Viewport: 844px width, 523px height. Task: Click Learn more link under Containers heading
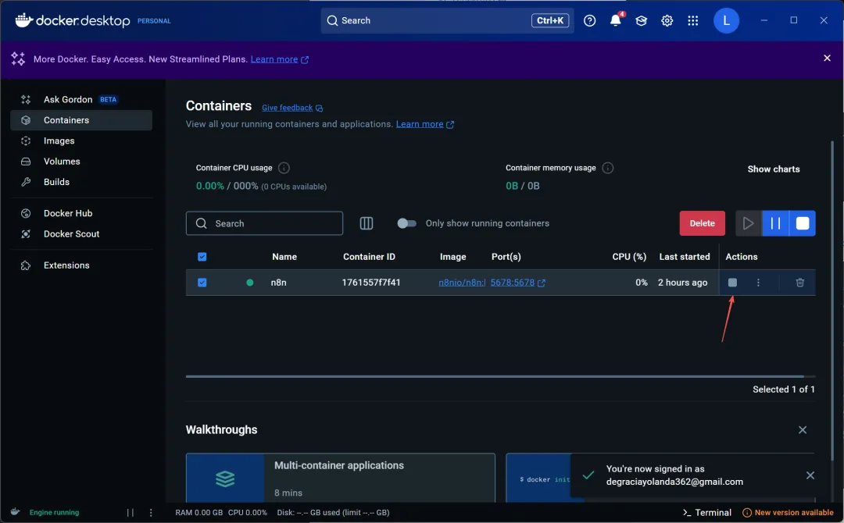pyautogui.click(x=420, y=124)
